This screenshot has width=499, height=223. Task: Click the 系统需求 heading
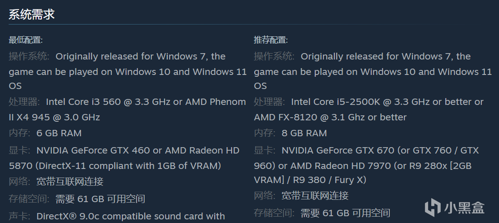[31, 14]
